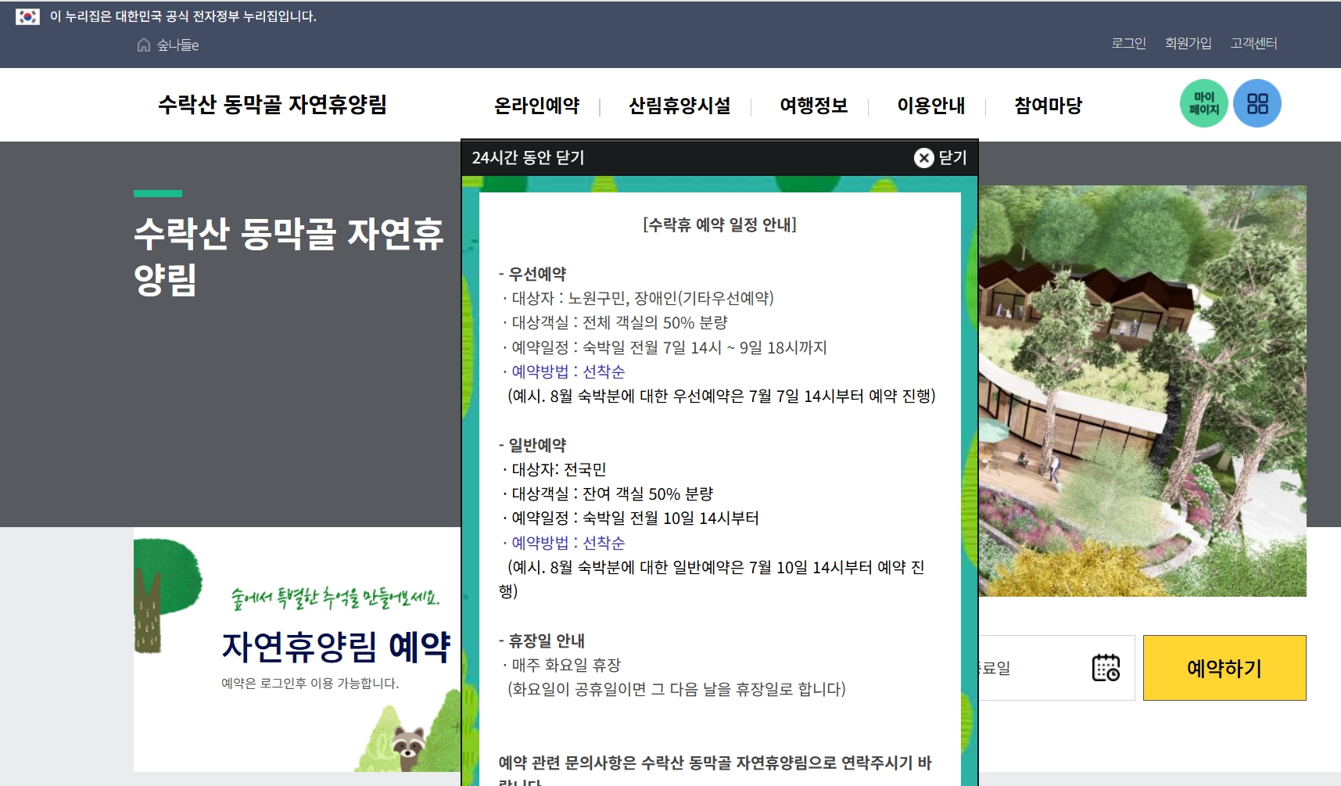The image size is (1341, 786).
Task: Open 마이페이지 via the green circle icon
Action: [x=1203, y=102]
